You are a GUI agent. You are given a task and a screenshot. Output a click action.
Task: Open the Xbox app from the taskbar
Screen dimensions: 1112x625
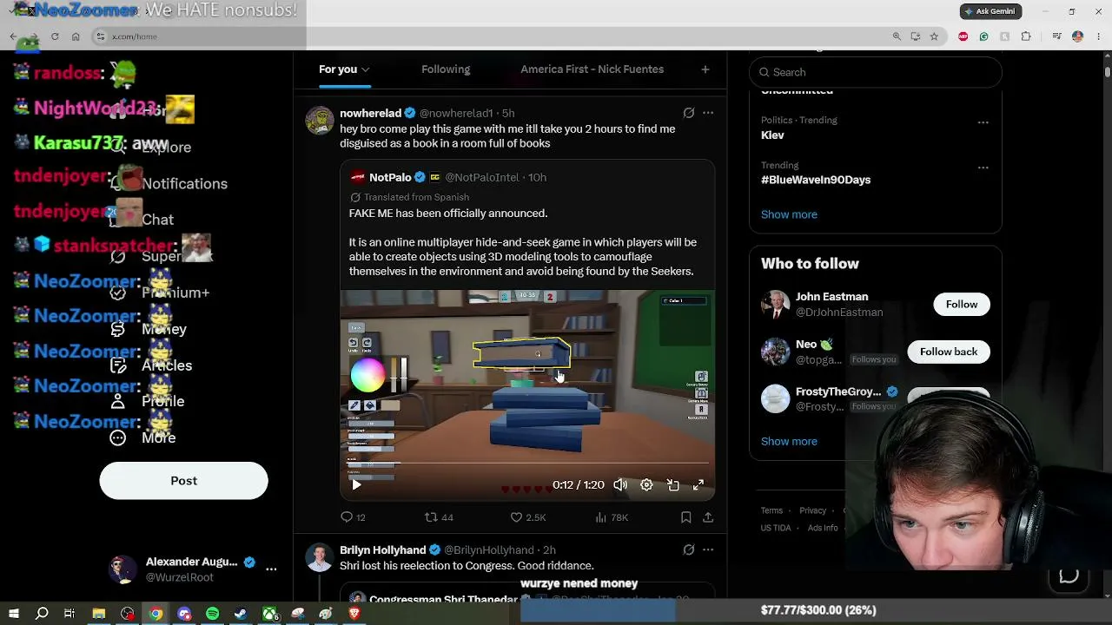[x=270, y=614]
